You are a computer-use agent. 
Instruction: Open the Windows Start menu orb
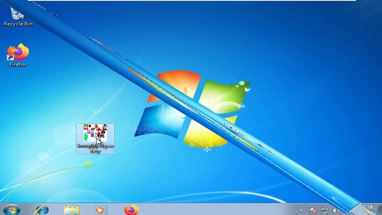point(11,210)
